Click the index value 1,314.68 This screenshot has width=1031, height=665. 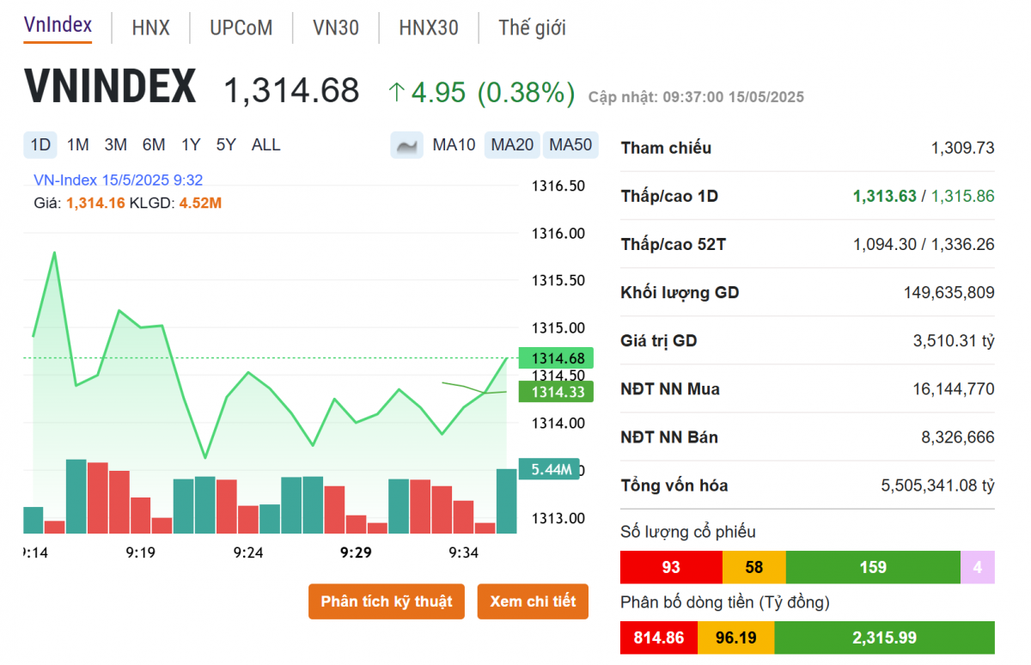(x=291, y=90)
